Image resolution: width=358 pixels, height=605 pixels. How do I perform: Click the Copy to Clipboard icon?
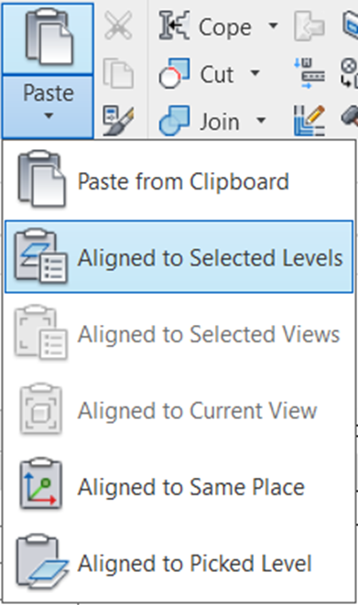tap(118, 73)
